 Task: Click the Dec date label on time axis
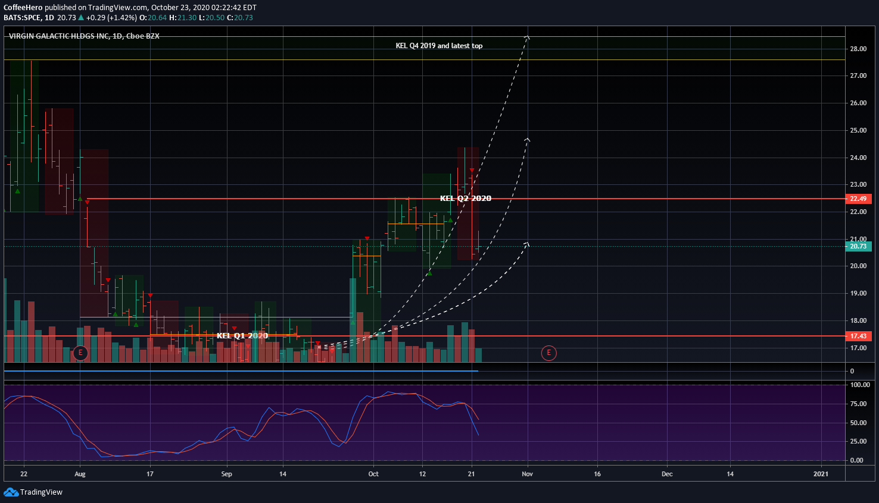click(667, 474)
